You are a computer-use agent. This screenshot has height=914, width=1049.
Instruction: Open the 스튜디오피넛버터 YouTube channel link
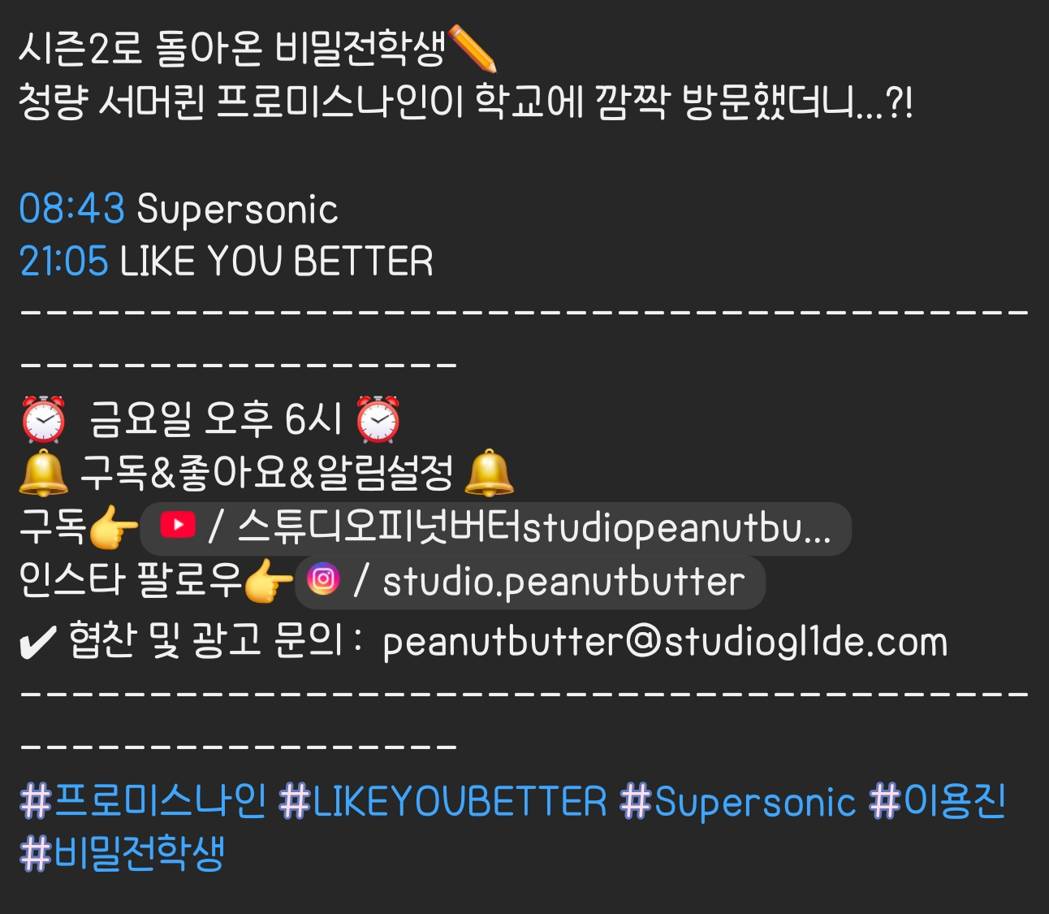click(495, 529)
